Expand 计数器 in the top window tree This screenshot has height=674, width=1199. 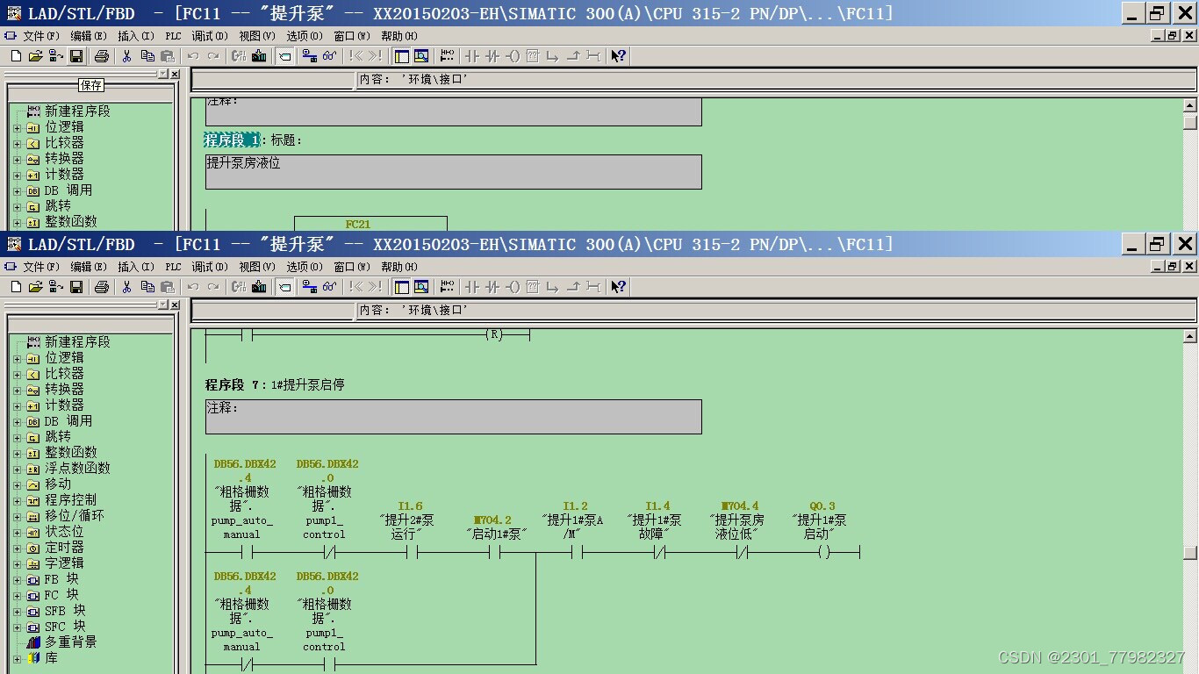pos(17,175)
